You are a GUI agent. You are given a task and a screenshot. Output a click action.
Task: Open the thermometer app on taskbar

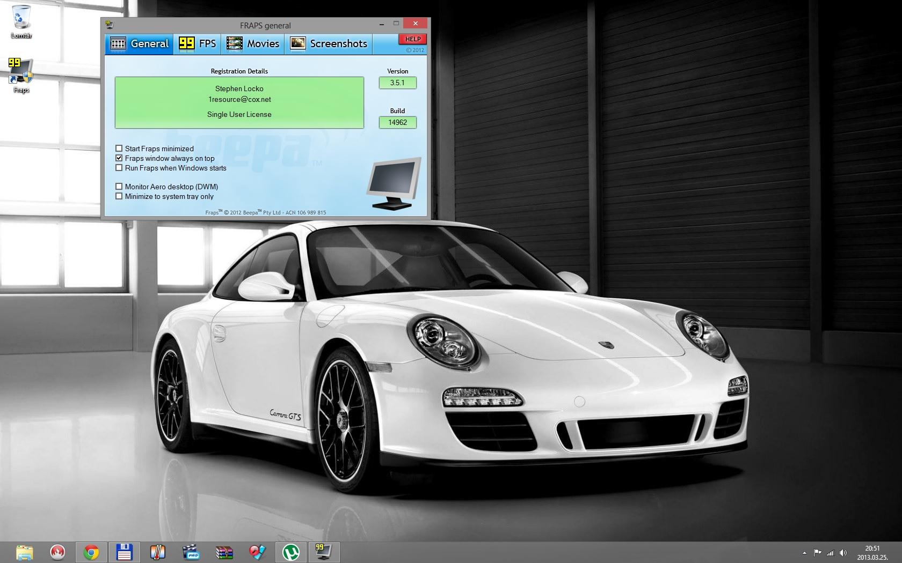158,552
